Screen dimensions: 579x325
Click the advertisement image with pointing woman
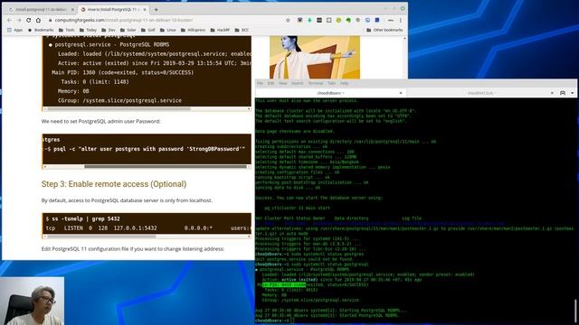pos(315,57)
